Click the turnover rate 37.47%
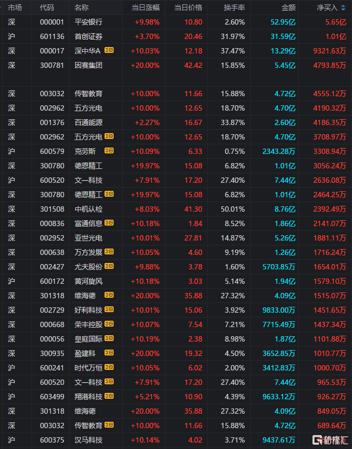352x449 pixels. [233, 51]
